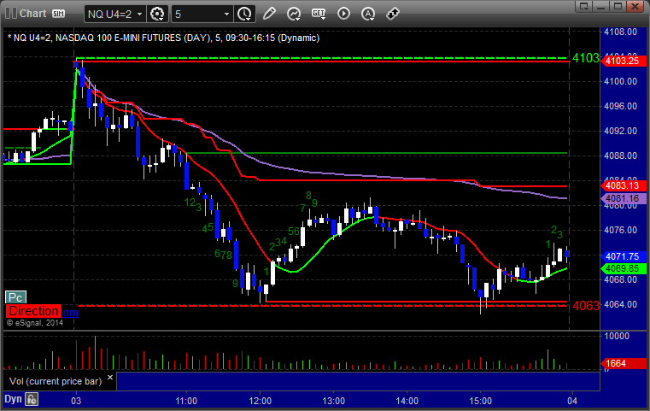The width and height of the screenshot is (650, 411).
Task: Click the red 4083.13 price marker
Action: tap(623, 185)
